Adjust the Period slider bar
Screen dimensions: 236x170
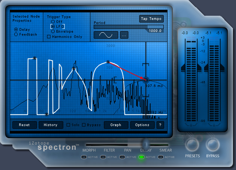(x=128, y=27)
